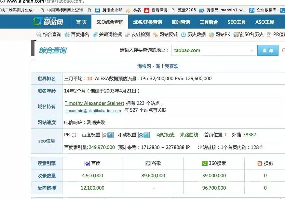Click the clock icon for 历史数据

pos(183,34)
